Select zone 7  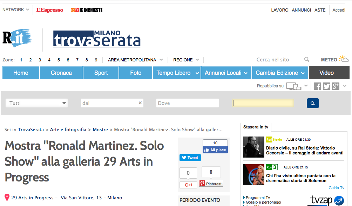pyautogui.click(x=77, y=60)
